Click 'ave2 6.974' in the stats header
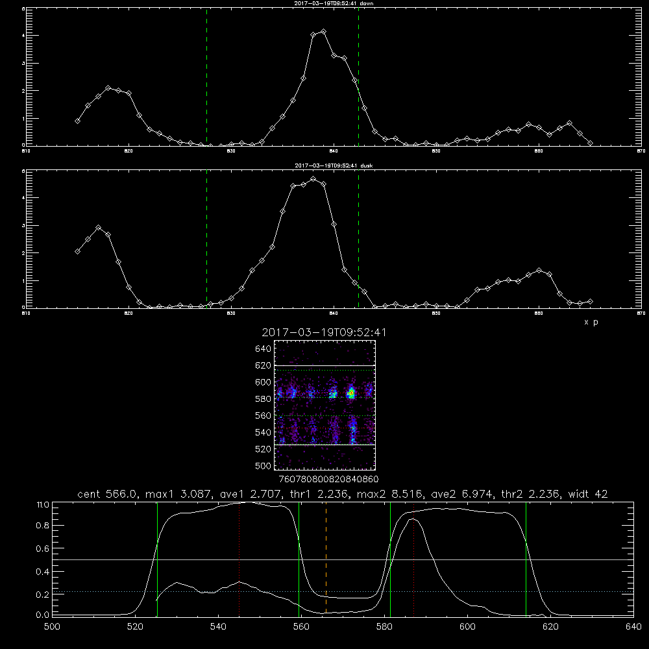The height and width of the screenshot is (649, 649). tap(462, 494)
